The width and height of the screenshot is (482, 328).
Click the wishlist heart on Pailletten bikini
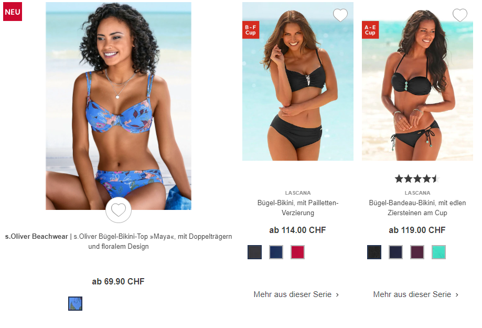(x=340, y=15)
